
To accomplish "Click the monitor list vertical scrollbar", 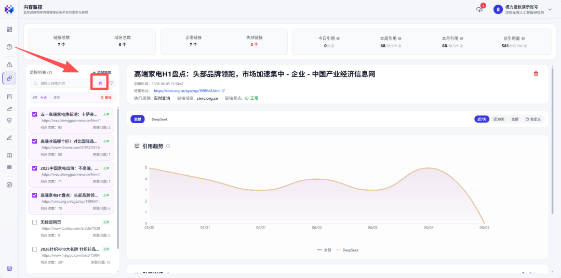I will (x=118, y=179).
